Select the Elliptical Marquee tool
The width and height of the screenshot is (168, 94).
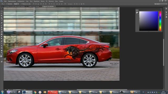(2, 11)
